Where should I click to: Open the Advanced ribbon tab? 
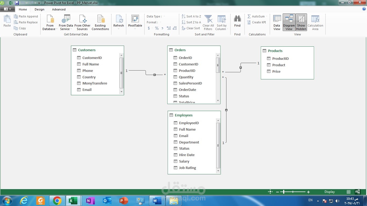(59, 9)
